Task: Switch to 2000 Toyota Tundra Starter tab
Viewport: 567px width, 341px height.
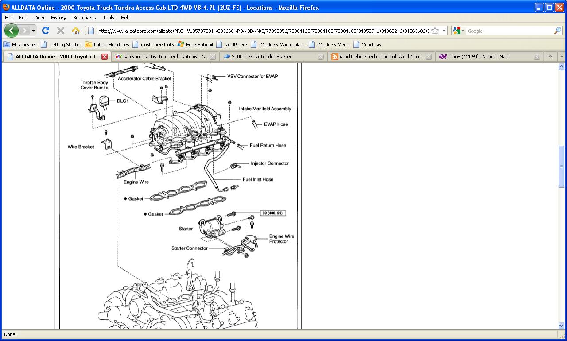Action: pos(261,57)
